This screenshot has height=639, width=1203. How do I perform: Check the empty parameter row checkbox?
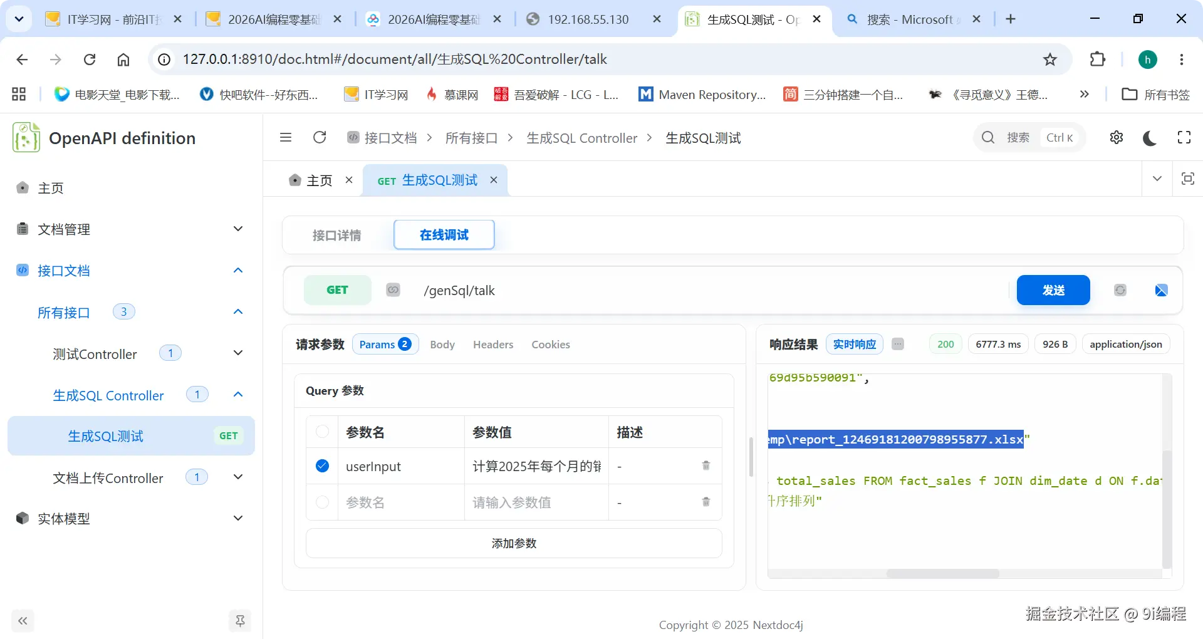[x=322, y=502]
